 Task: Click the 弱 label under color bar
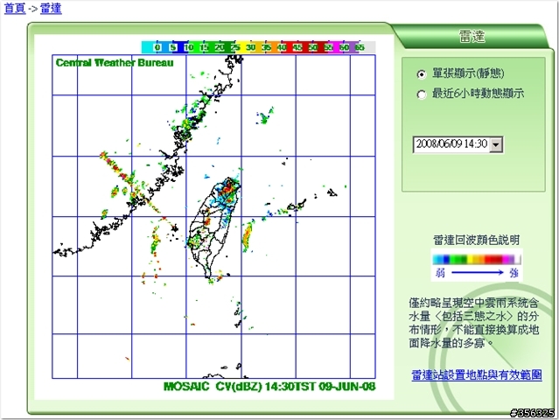(x=441, y=273)
